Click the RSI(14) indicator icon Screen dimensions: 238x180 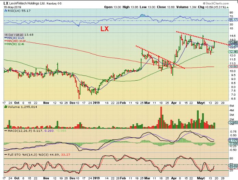(x=5, y=11)
